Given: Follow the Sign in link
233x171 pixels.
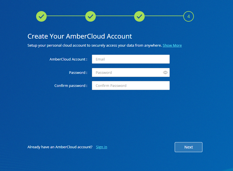Looking at the screenshot, I should pos(101,147).
